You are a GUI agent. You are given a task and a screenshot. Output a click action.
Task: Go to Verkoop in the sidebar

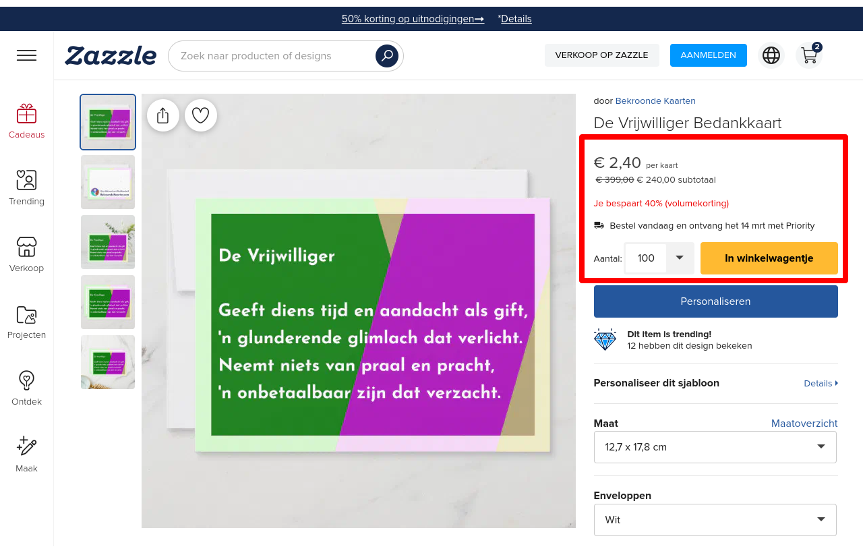pos(26,254)
